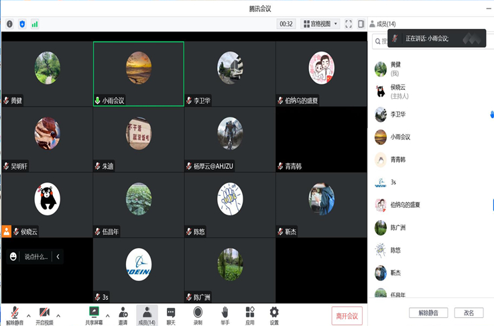Image resolution: width=494 pixels, height=326 pixels.
Task: Click the meeting info icon
Action: coord(9,24)
